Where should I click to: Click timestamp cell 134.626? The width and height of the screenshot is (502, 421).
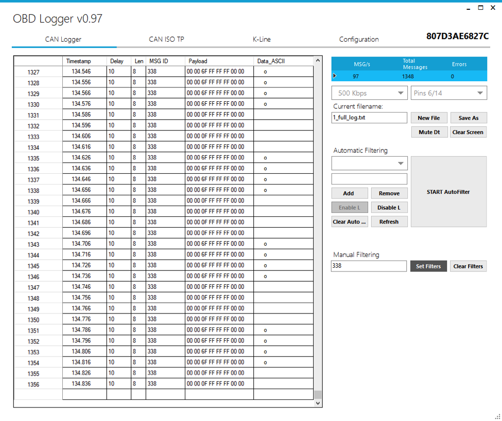coord(84,158)
